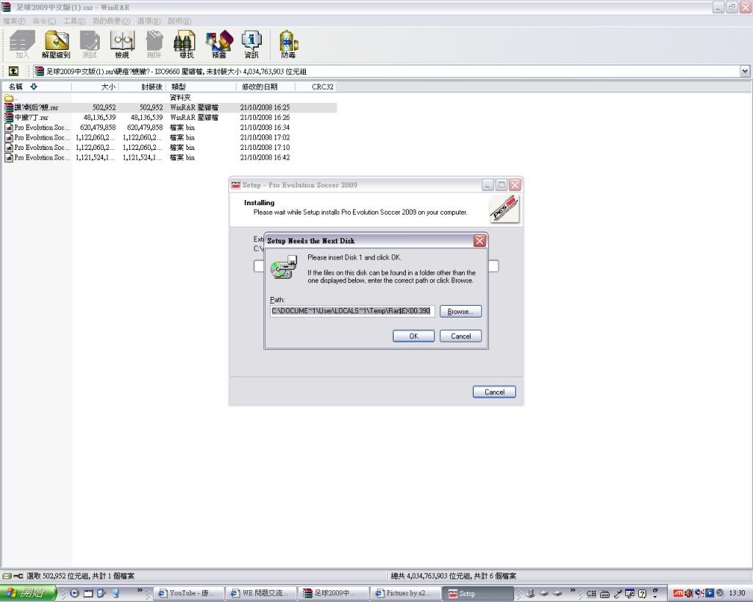Open the File (檔案) menu
Screen dimensions: 753x602
click(x=14, y=21)
